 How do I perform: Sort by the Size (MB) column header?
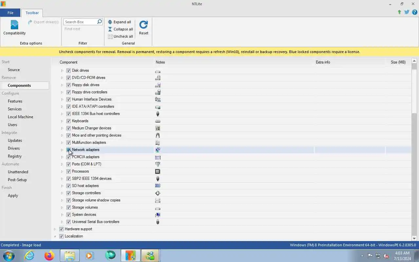click(x=398, y=62)
